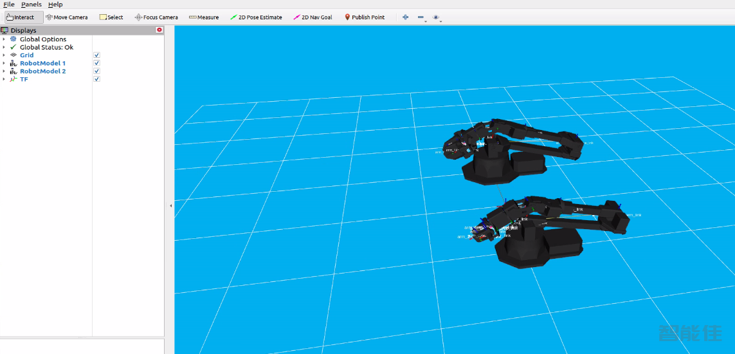Choose the Select tool in toolbar
Viewport: 735px width, 354px height.
(x=111, y=17)
